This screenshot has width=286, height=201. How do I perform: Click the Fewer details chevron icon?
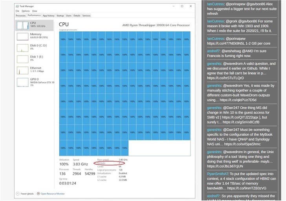[x=18, y=194]
